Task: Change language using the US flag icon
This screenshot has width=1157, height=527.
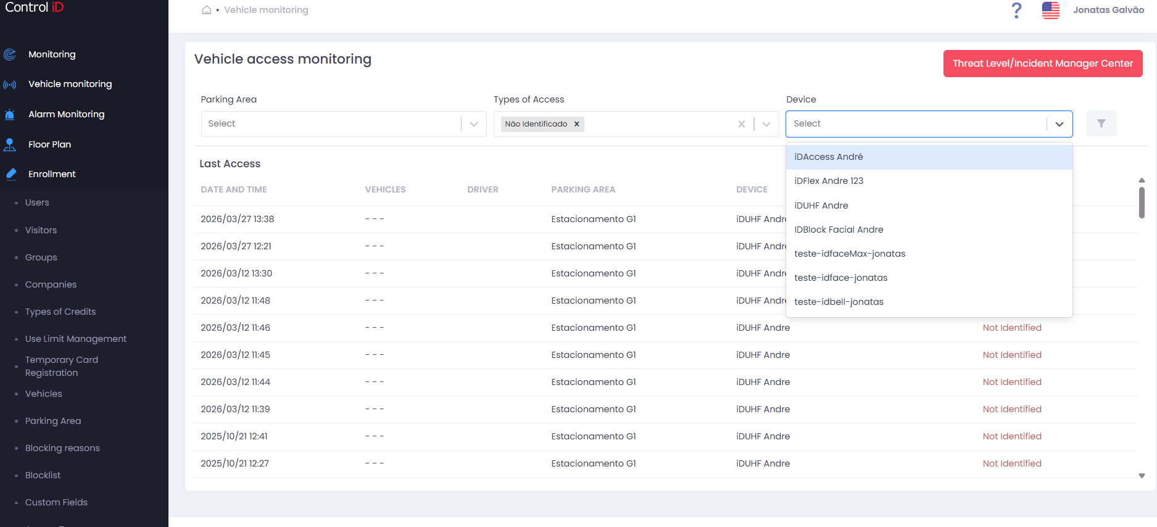Action: coord(1051,10)
